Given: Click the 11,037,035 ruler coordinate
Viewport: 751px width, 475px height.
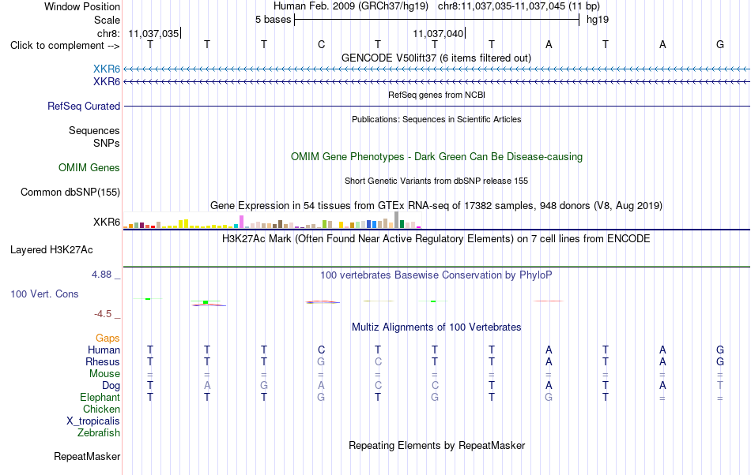Looking at the screenshot, I should tap(153, 33).
